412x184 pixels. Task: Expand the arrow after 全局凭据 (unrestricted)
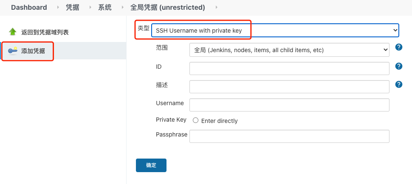coord(217,7)
